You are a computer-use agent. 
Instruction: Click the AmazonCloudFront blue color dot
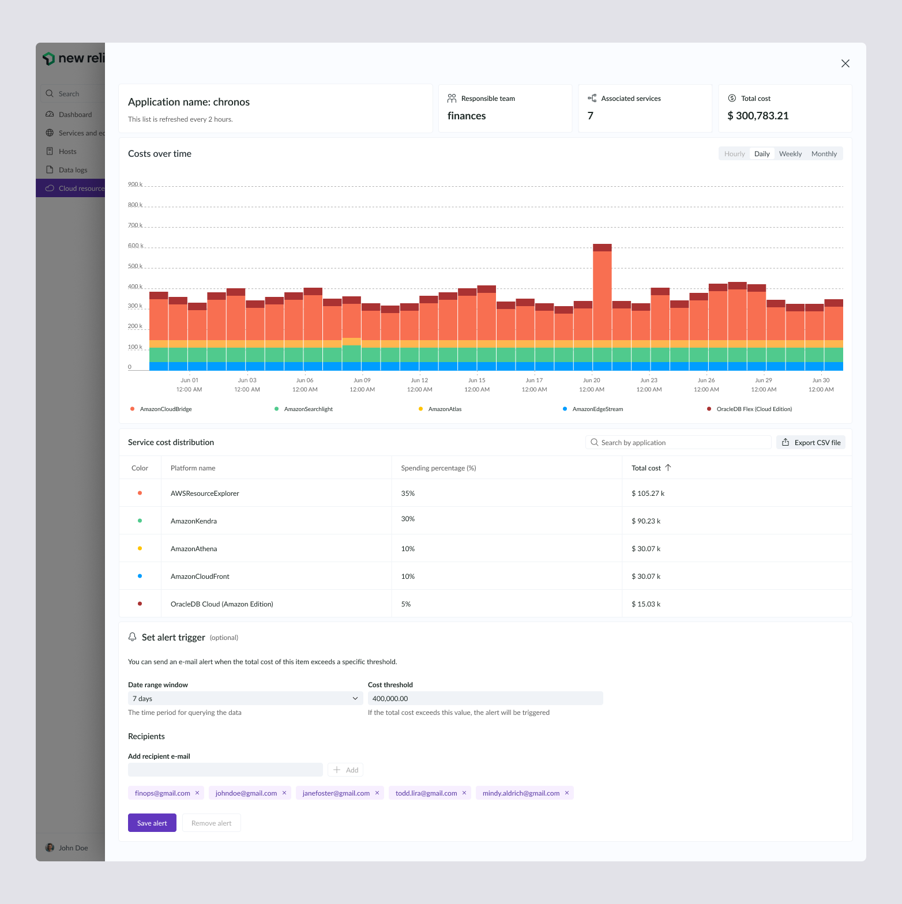point(140,576)
